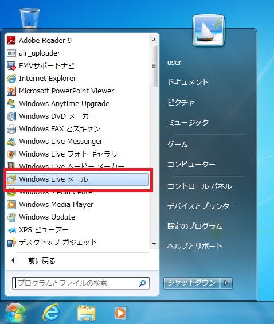Open ピクチャ from the right pane
274x324 pixels.
pos(181,103)
